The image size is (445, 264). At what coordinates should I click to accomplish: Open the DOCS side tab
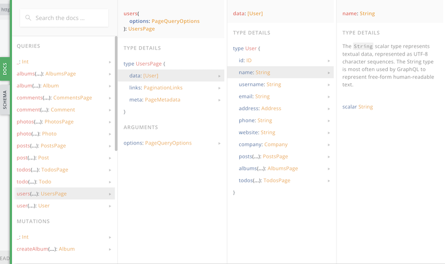pos(5,69)
